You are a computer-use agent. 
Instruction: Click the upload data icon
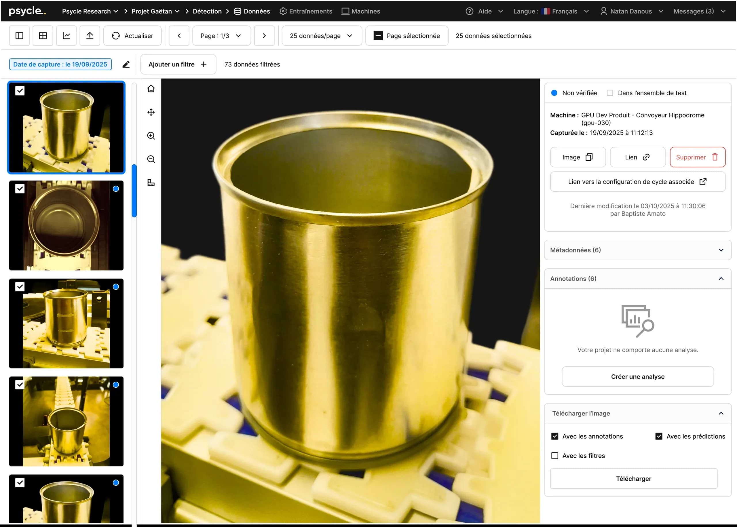90,36
